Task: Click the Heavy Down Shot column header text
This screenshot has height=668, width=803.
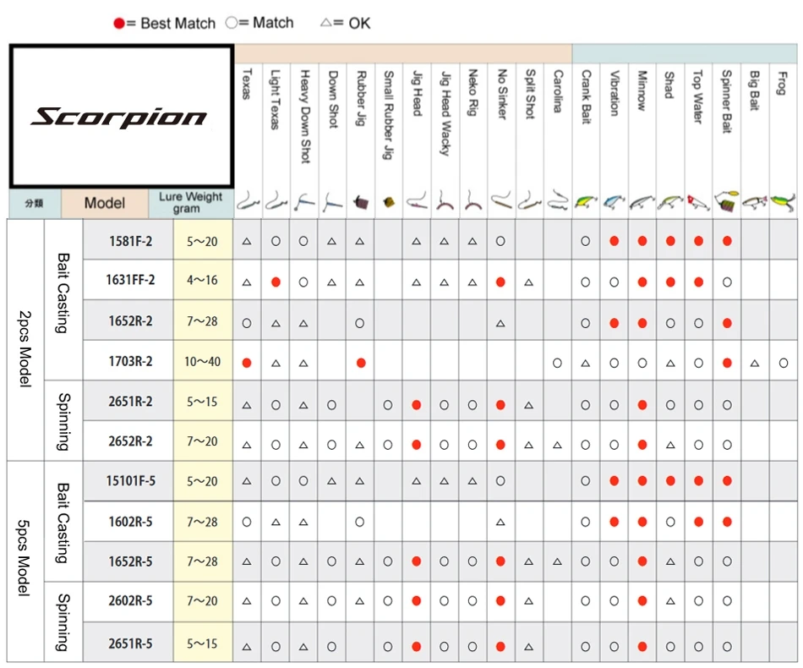Action: (304, 117)
